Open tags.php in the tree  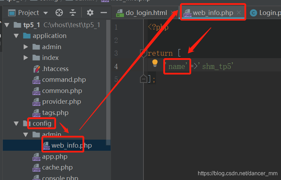(x=55, y=113)
